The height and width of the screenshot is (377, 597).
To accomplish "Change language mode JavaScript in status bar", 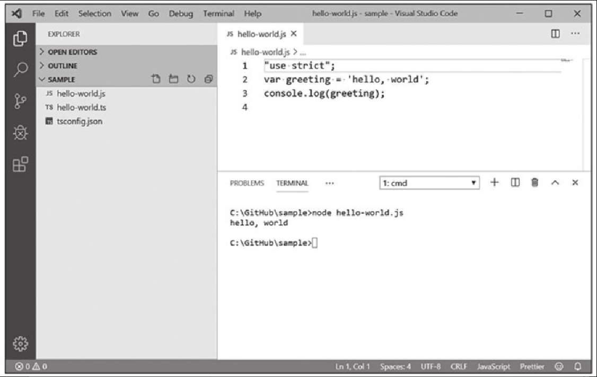I will point(494,366).
